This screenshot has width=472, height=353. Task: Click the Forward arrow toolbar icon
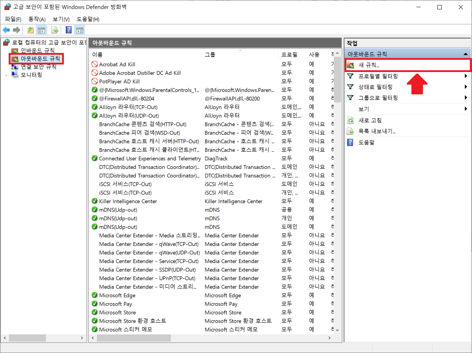click(17, 30)
